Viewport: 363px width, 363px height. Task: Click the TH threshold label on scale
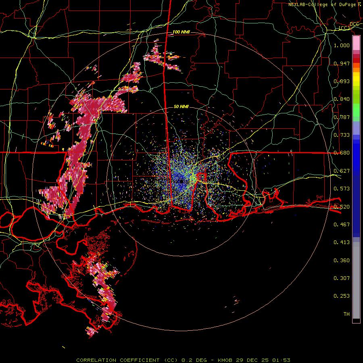[346, 314]
